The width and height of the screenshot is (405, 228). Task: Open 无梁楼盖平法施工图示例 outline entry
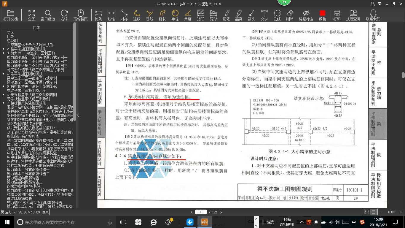pyautogui.click(x=28, y=99)
